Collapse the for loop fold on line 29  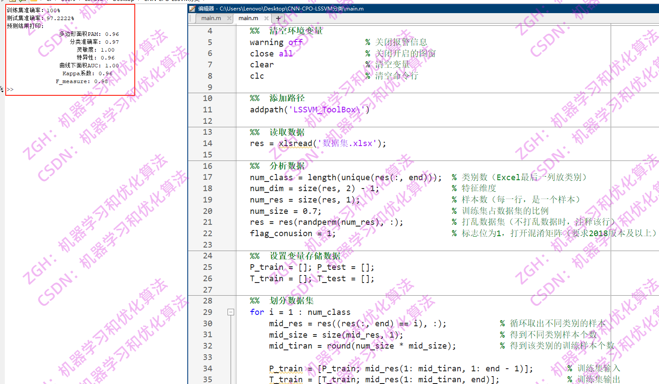231,312
